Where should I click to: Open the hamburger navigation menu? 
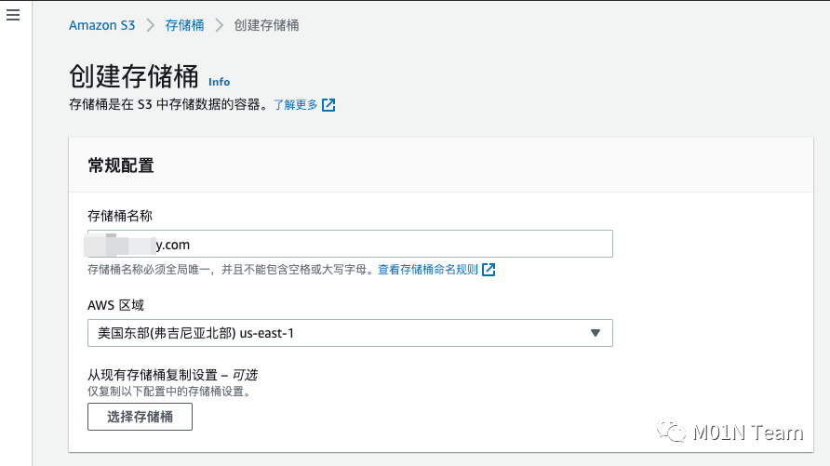pyautogui.click(x=13, y=15)
